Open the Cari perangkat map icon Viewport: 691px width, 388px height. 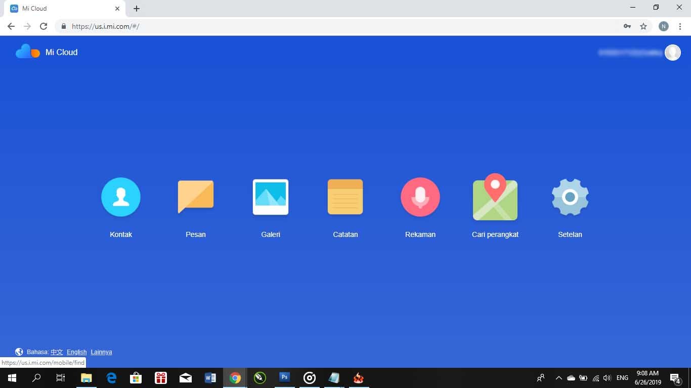[x=495, y=197]
